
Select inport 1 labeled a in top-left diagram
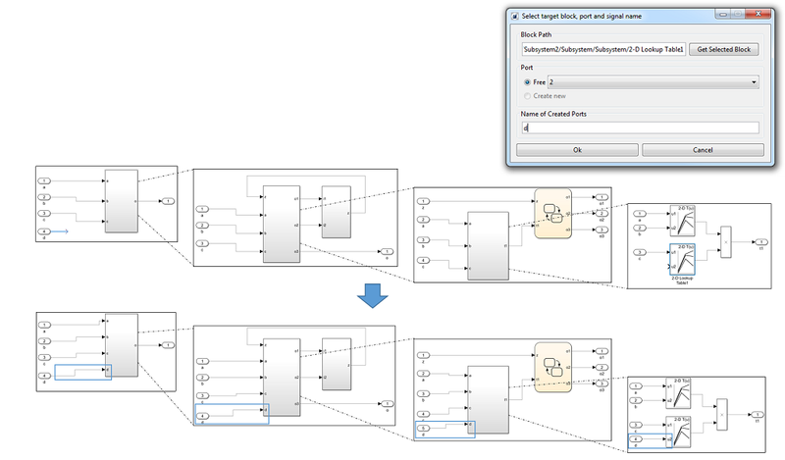tap(44, 181)
